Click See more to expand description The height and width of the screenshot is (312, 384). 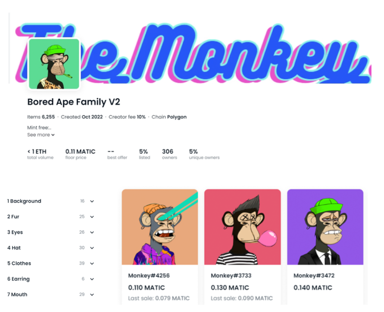tap(41, 135)
